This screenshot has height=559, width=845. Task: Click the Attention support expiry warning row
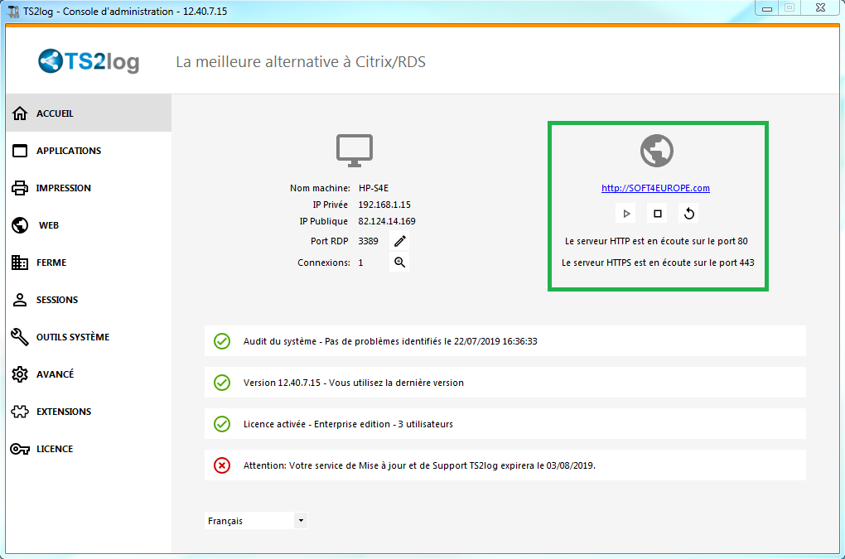point(505,465)
